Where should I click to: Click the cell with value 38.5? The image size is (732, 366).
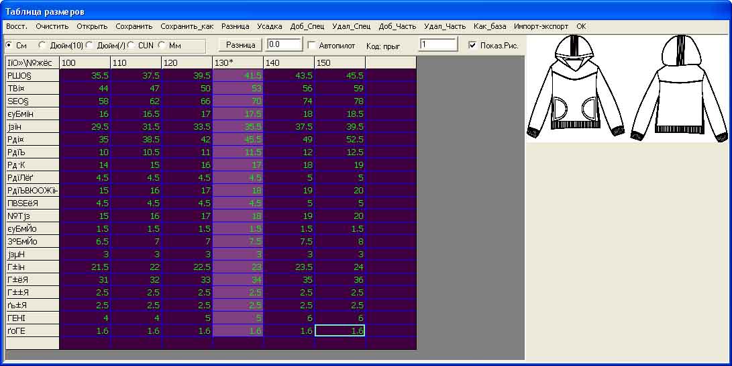[136, 139]
